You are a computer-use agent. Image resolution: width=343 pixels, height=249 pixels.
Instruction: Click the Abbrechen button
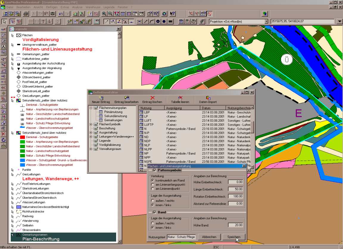coord(209,237)
